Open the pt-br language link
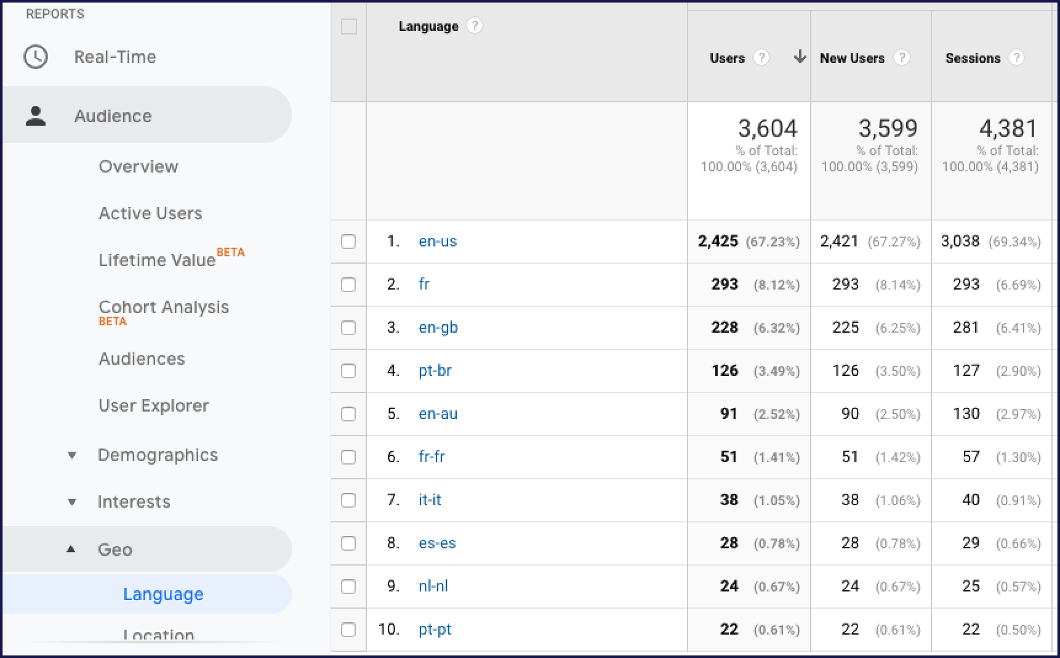The height and width of the screenshot is (658, 1060). pos(435,371)
